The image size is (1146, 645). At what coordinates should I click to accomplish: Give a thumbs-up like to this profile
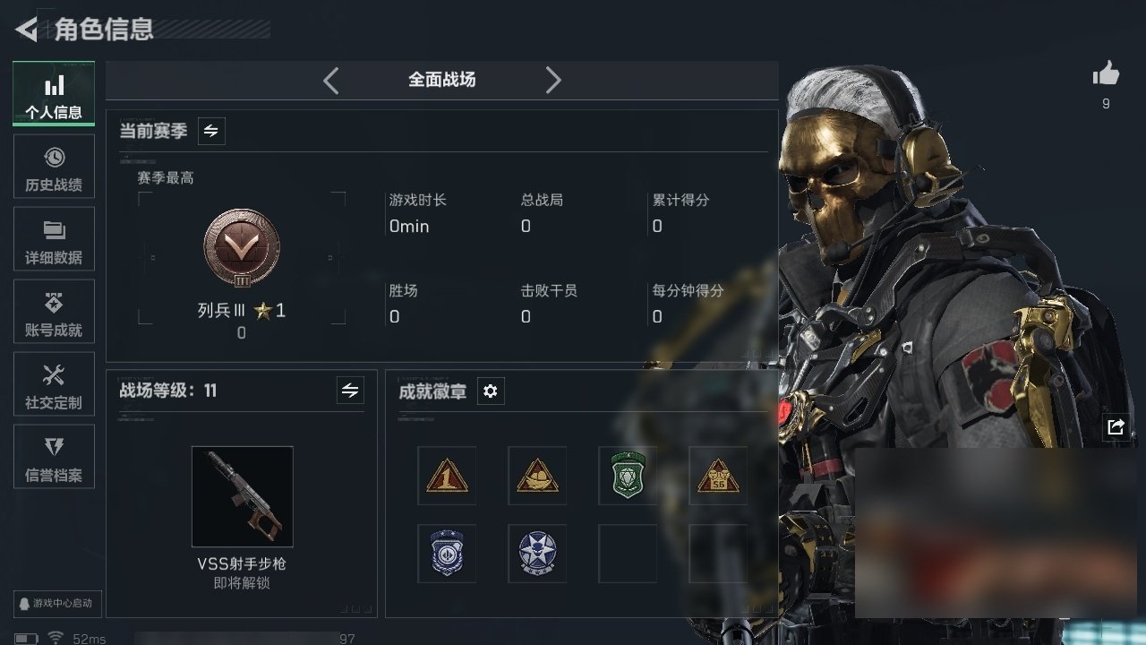(x=1106, y=74)
